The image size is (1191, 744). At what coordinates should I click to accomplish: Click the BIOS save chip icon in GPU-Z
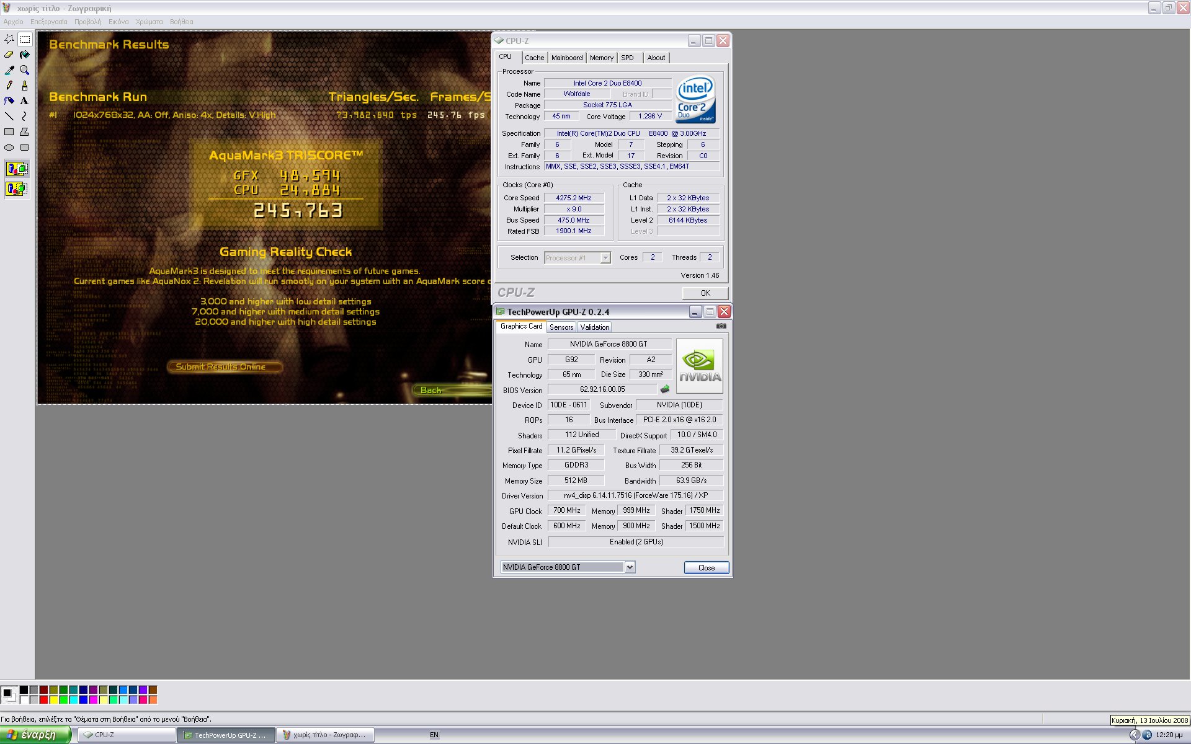pyautogui.click(x=665, y=389)
